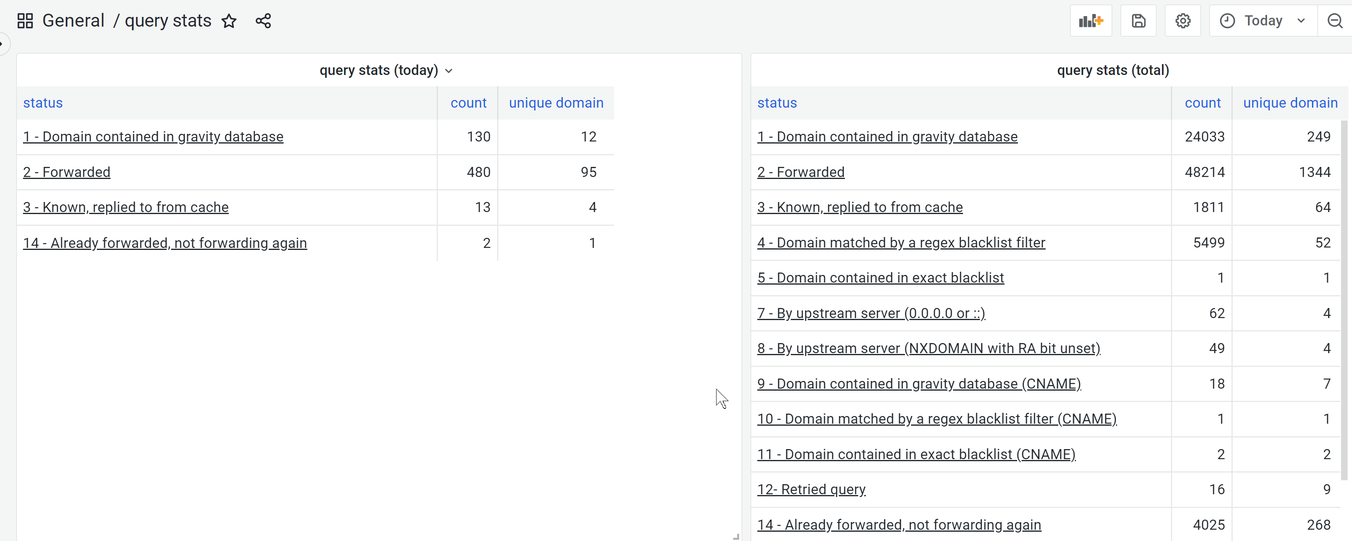This screenshot has width=1352, height=541.
Task: Click the today panel resize handle
Action: [x=736, y=536]
